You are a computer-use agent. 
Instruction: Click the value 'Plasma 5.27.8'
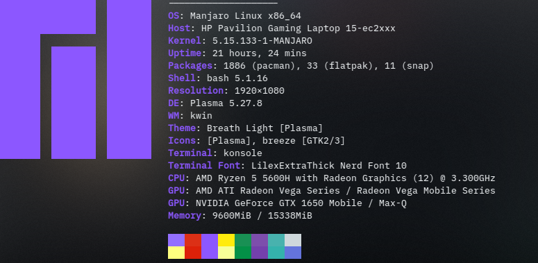click(226, 103)
